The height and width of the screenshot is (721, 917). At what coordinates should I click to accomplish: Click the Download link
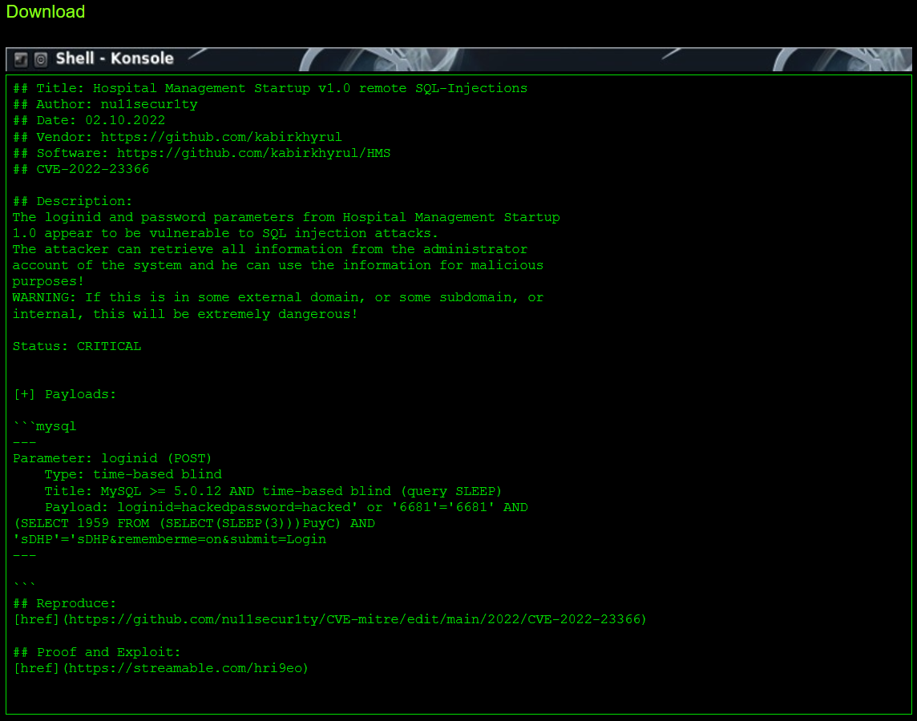46,12
